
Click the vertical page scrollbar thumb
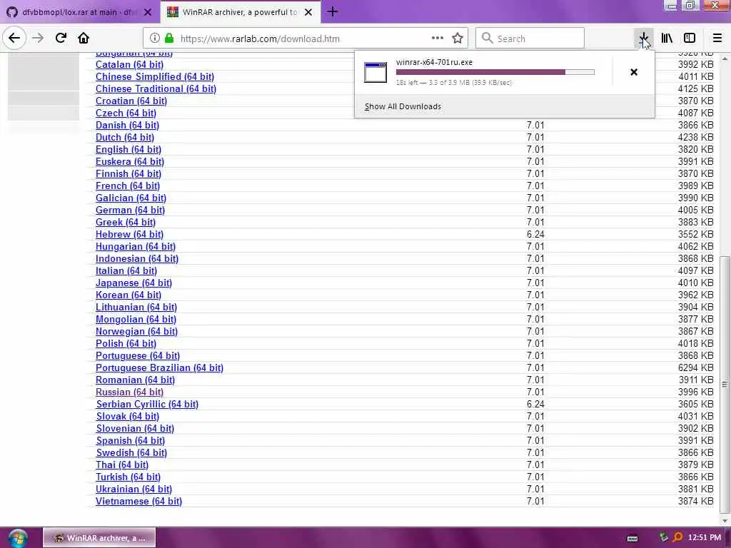(x=725, y=383)
